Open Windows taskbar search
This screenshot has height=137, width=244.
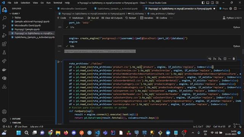27,133
